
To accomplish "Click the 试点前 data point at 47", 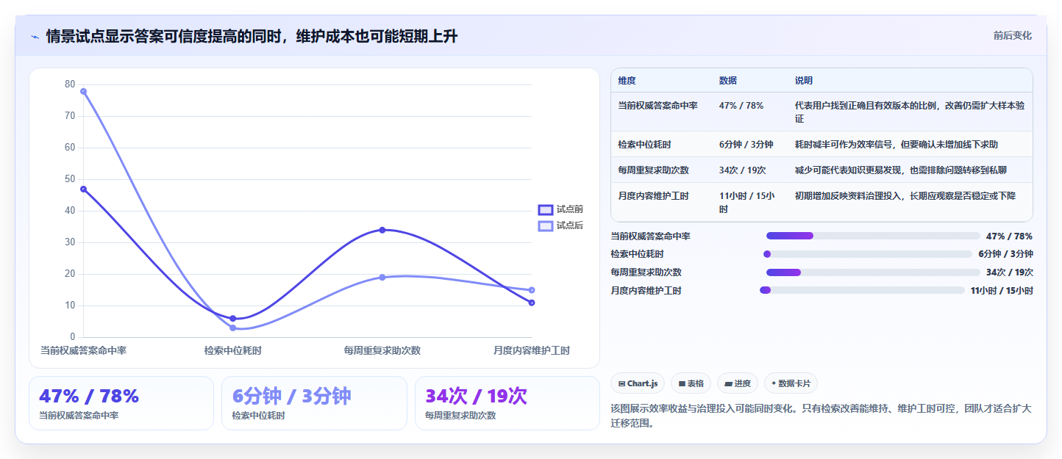I will pos(83,189).
